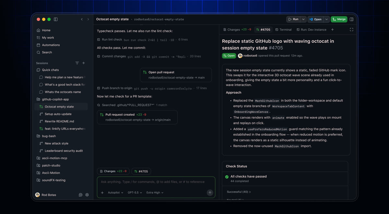Click the send arrow button
Viewport: 389px width, 214px height.
click(x=210, y=193)
